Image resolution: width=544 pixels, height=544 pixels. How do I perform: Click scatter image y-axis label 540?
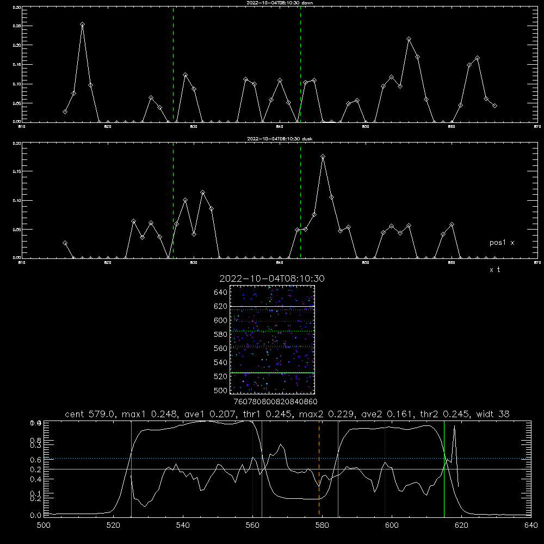point(220,362)
